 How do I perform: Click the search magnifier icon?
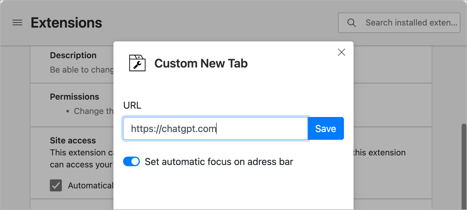coord(351,23)
